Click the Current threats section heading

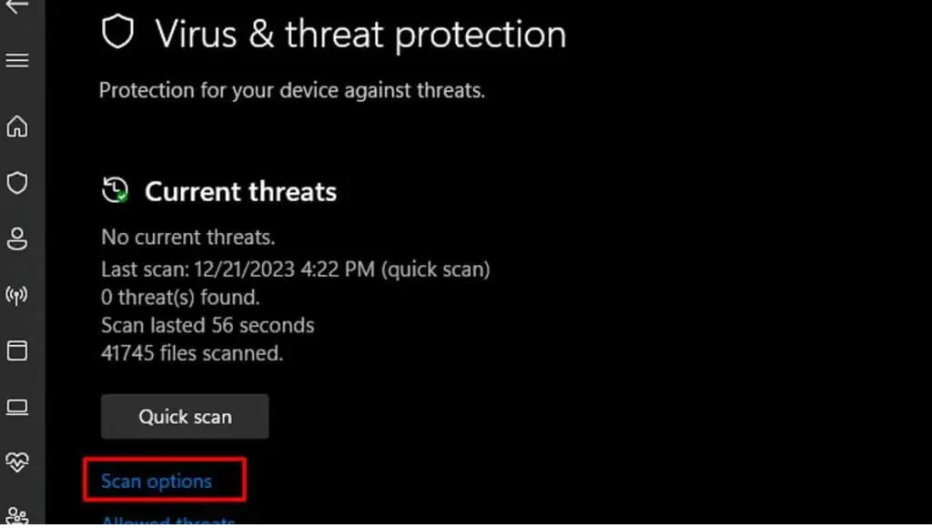pos(240,191)
